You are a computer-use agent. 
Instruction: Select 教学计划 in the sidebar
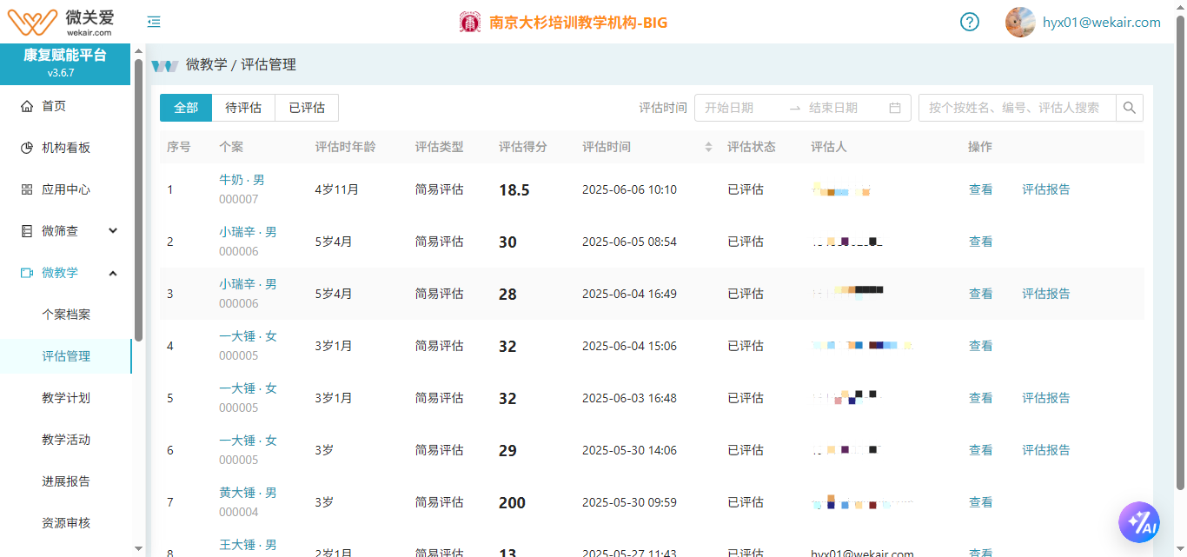tap(66, 398)
